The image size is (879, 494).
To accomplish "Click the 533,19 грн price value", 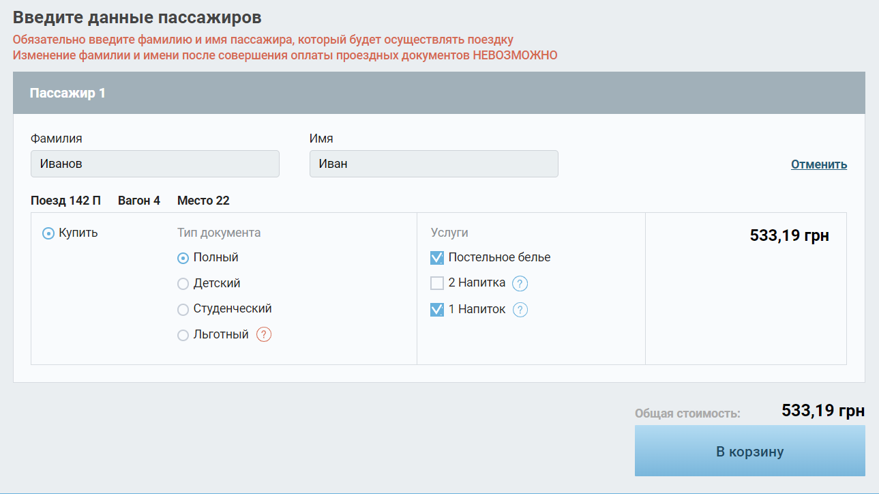I will 788,235.
